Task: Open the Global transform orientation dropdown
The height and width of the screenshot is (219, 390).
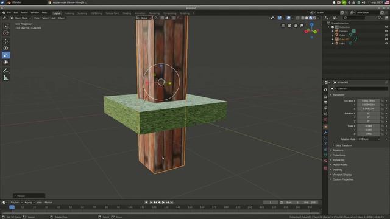Action: tap(144, 18)
